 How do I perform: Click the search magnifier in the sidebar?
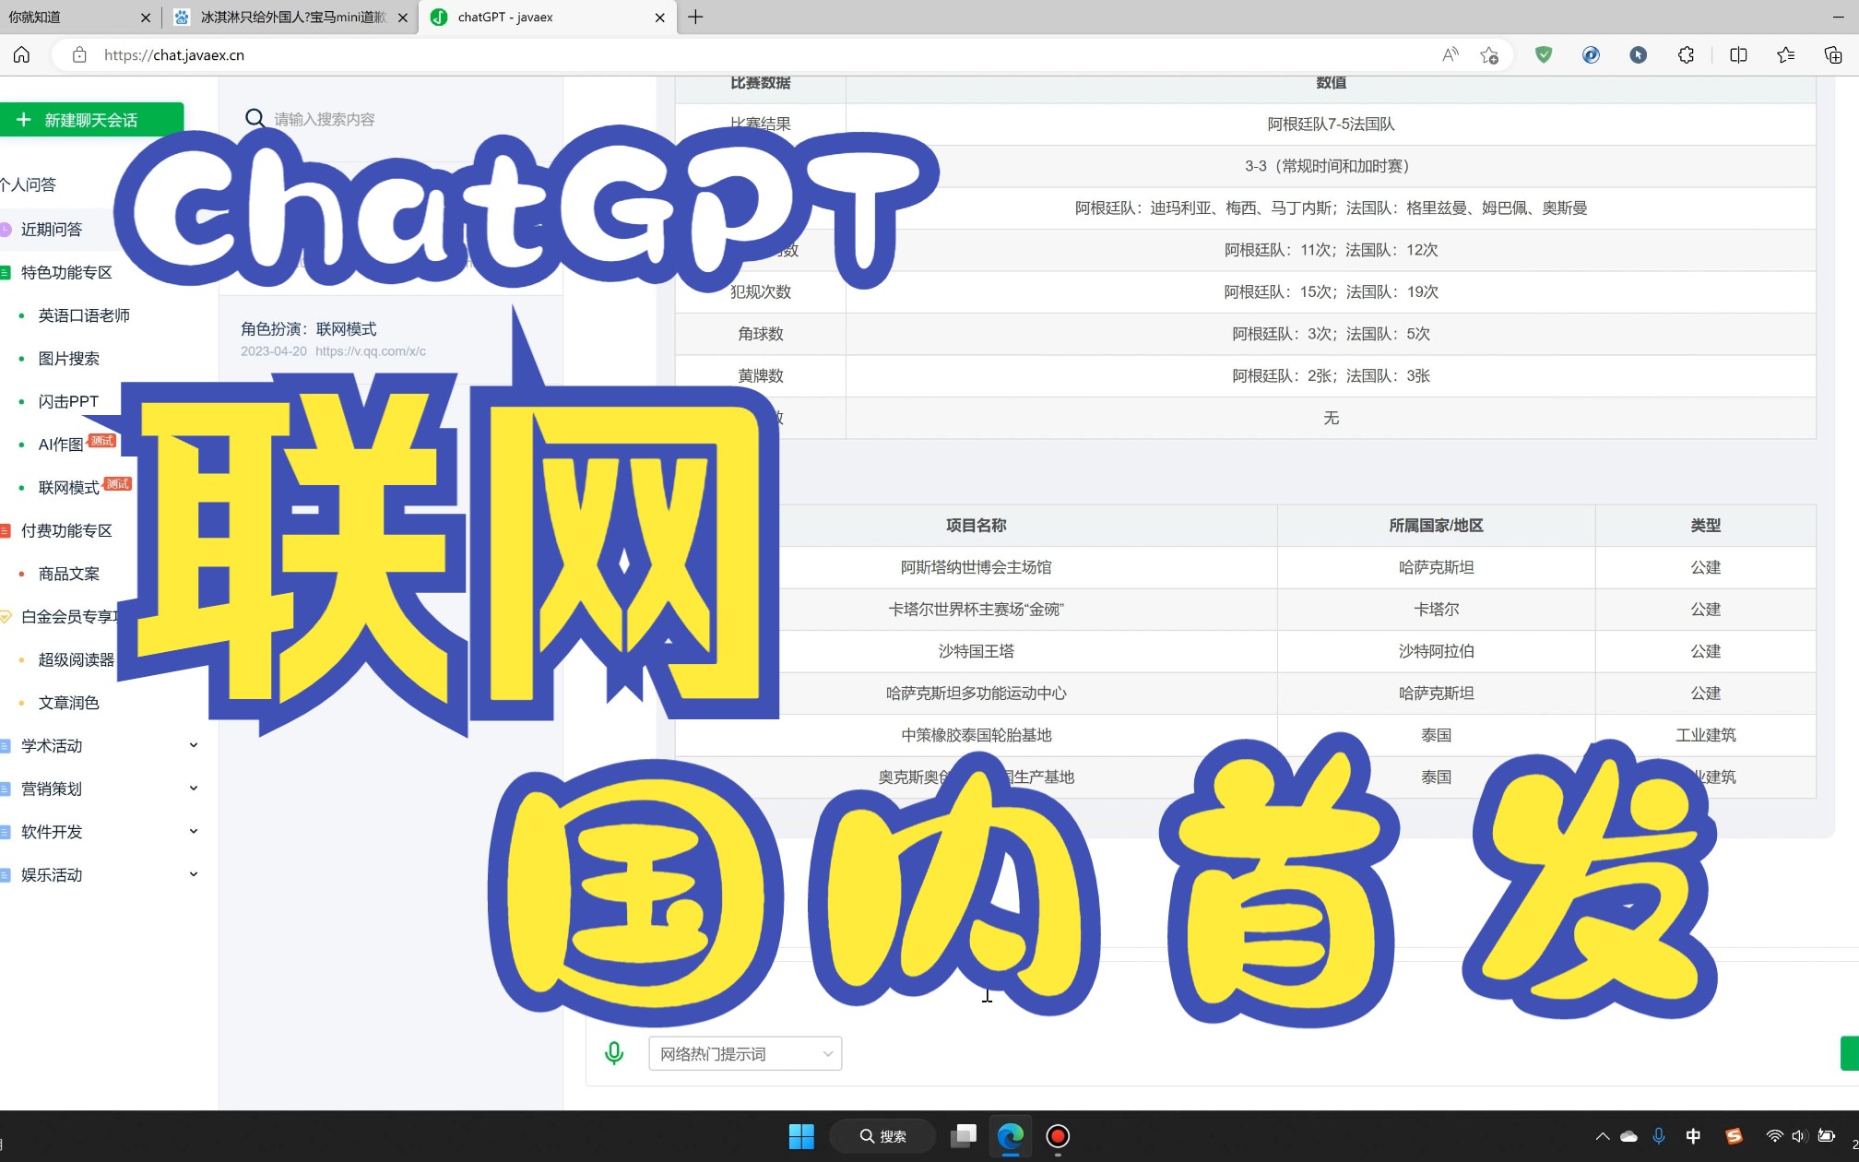[x=255, y=118]
